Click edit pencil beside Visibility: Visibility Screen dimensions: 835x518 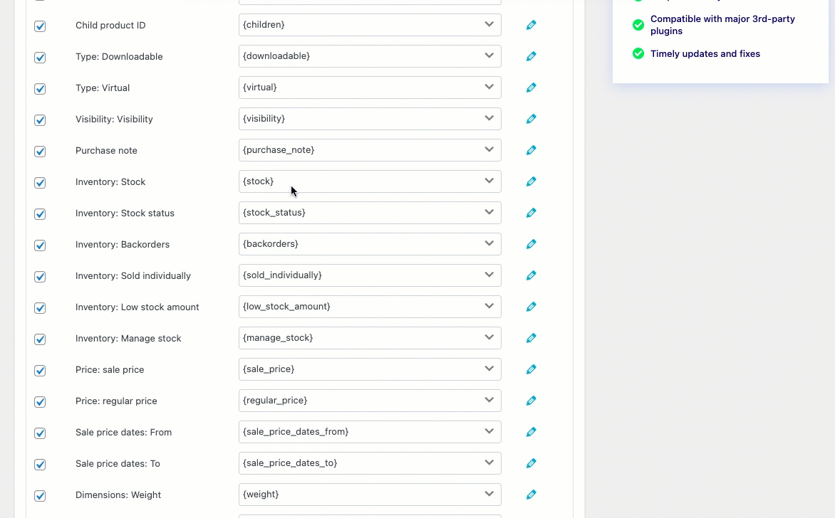tap(531, 119)
